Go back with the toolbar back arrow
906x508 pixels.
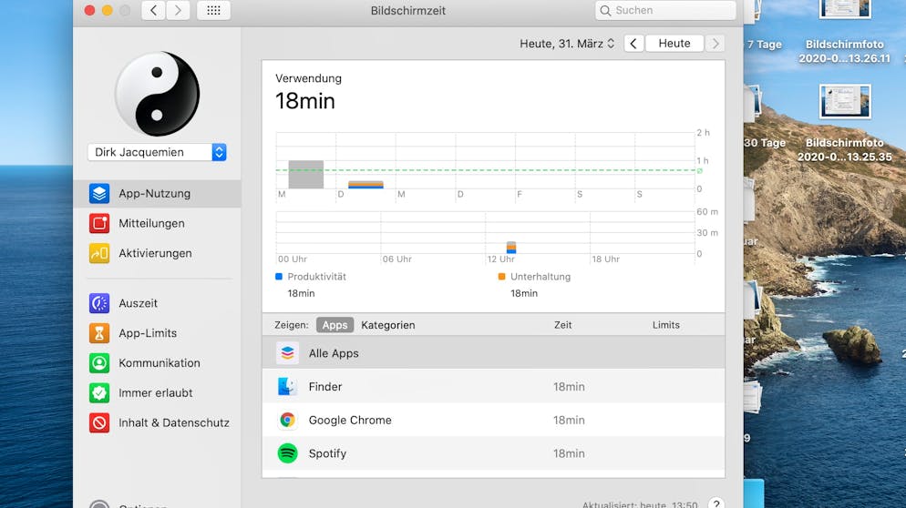pyautogui.click(x=154, y=10)
